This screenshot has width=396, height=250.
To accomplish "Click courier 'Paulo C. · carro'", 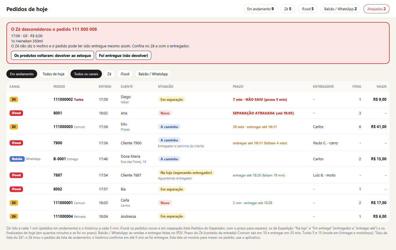I will click(325, 143).
